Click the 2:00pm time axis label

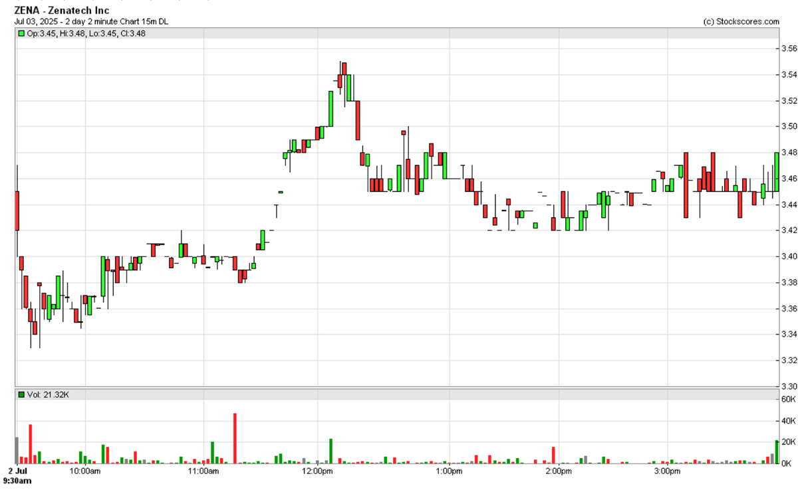tap(559, 471)
